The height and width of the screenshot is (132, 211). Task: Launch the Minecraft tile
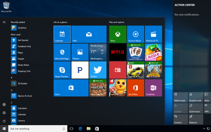click(98, 88)
